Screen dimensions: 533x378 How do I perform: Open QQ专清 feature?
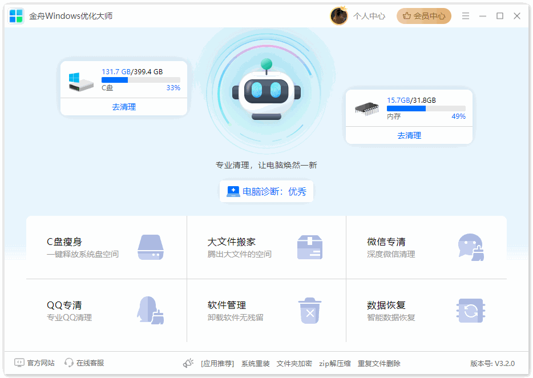click(x=106, y=311)
